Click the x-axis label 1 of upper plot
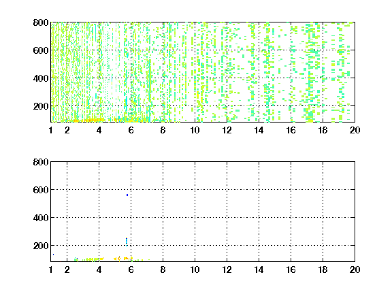Viewport: 392px width, 294px height. [51, 130]
